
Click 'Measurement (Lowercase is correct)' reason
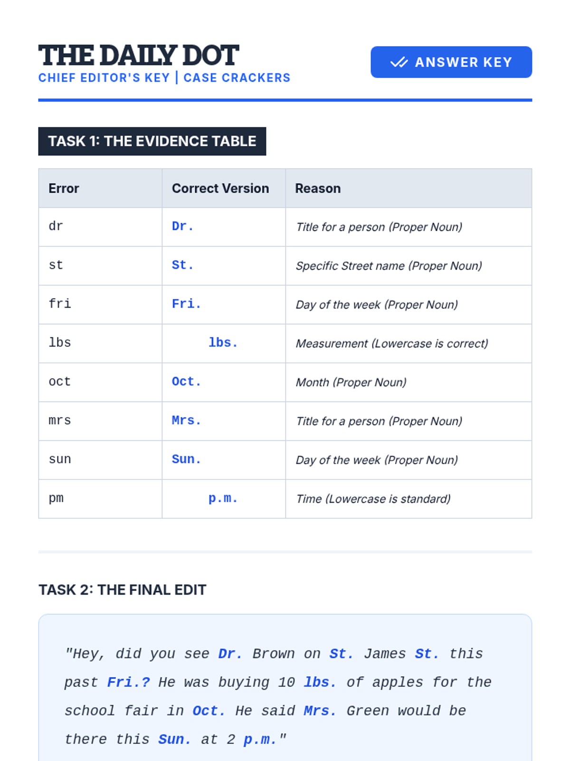point(392,343)
